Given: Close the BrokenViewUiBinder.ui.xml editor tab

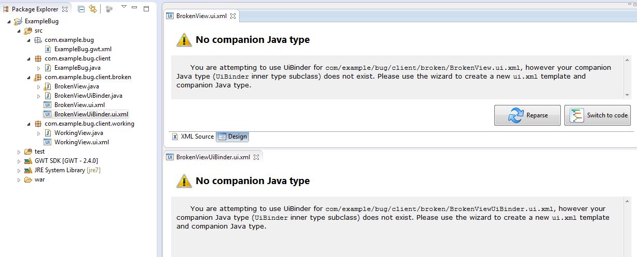Looking at the screenshot, I should coord(256,157).
